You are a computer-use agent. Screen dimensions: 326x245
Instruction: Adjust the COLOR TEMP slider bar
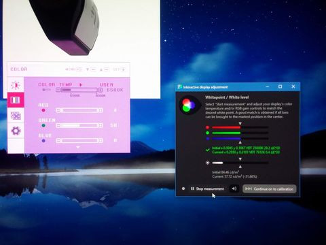click(x=79, y=90)
